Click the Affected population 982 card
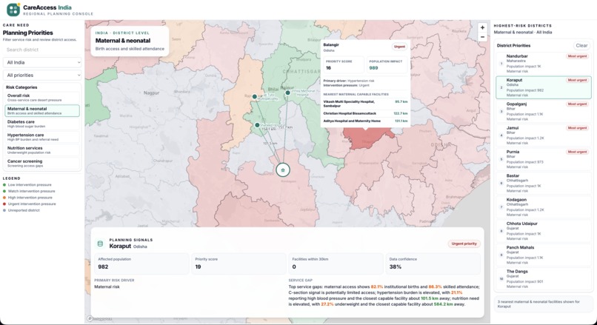Screen dimensions: 597x325 141,264
